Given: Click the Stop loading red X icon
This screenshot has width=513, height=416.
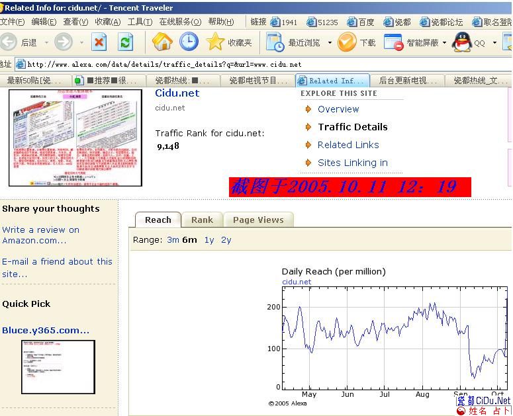Looking at the screenshot, I should click(99, 43).
